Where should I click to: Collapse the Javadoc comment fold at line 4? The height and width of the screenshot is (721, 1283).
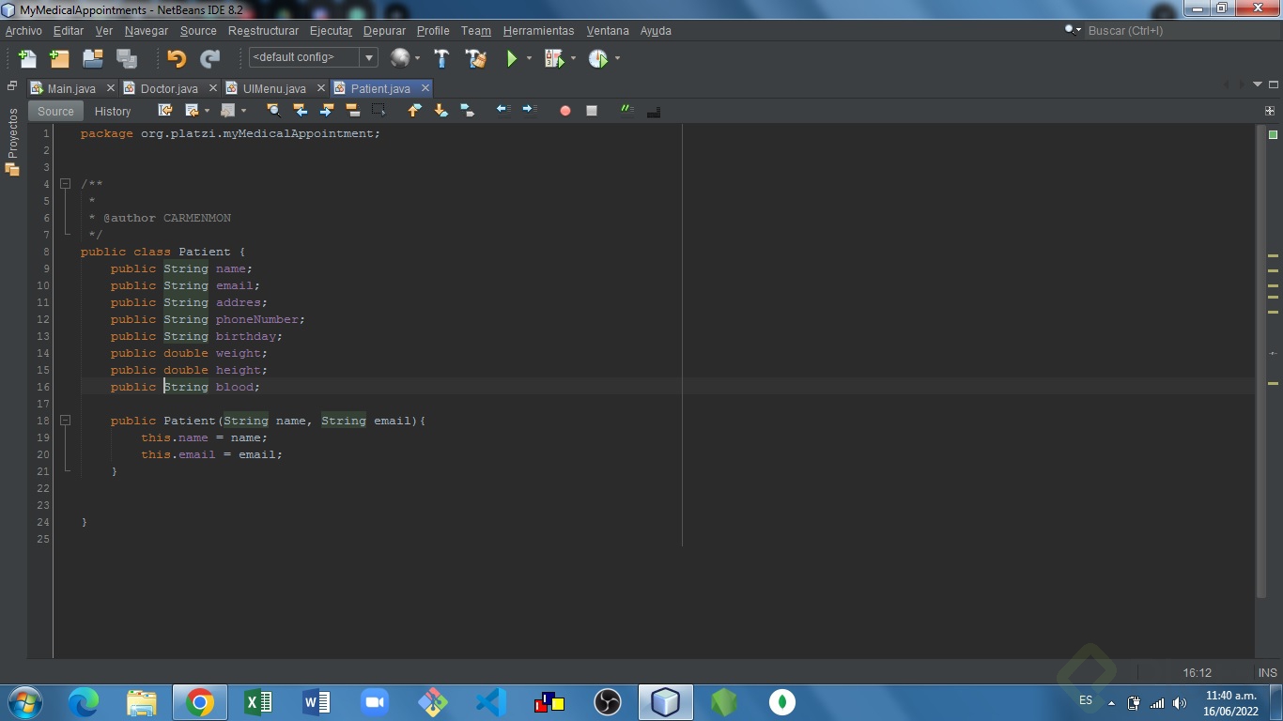click(65, 184)
